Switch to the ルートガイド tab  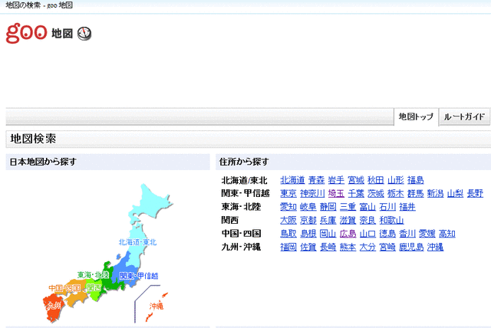(x=464, y=117)
